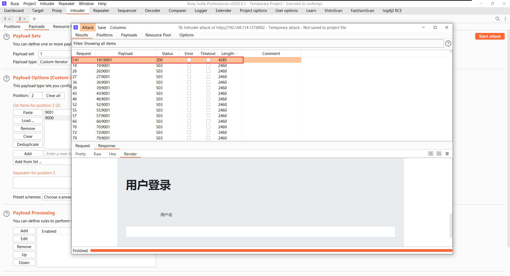Toggle Error checkbox for request 141

189,60
